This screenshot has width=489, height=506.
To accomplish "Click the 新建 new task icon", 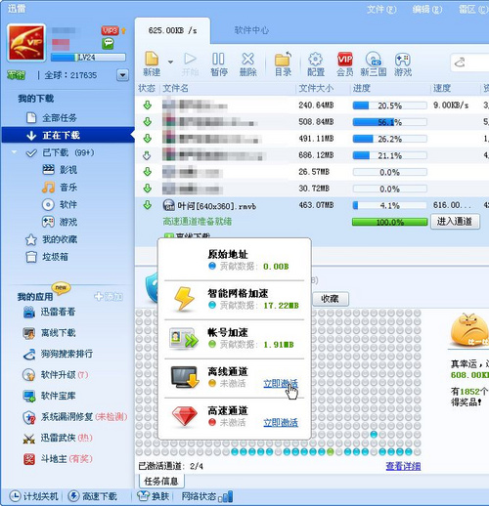I will [x=152, y=63].
